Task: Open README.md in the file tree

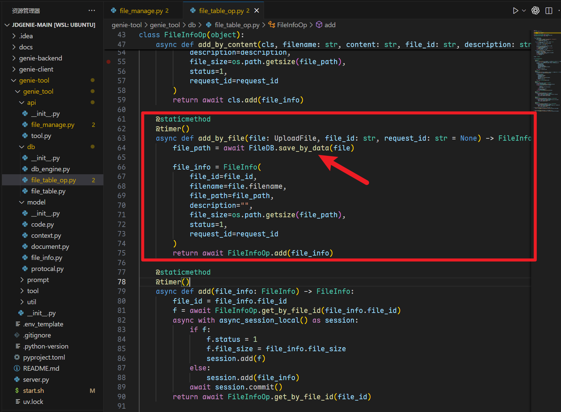Action: [x=41, y=368]
